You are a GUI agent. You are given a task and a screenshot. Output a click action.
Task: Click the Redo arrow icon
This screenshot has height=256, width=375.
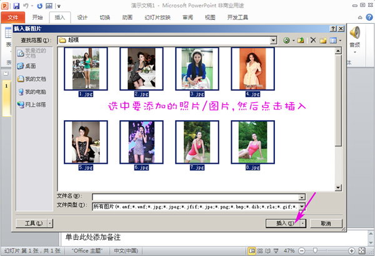[39, 6]
